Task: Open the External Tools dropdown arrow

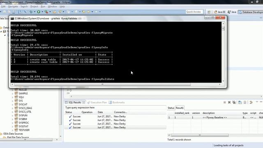Action: 50,12
